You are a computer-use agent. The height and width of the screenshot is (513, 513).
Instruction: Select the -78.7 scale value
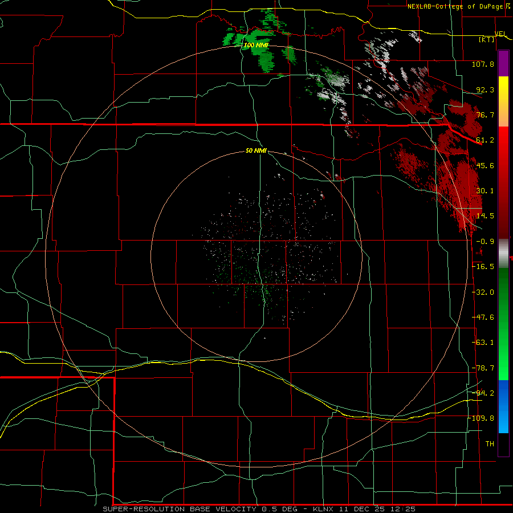coord(483,368)
